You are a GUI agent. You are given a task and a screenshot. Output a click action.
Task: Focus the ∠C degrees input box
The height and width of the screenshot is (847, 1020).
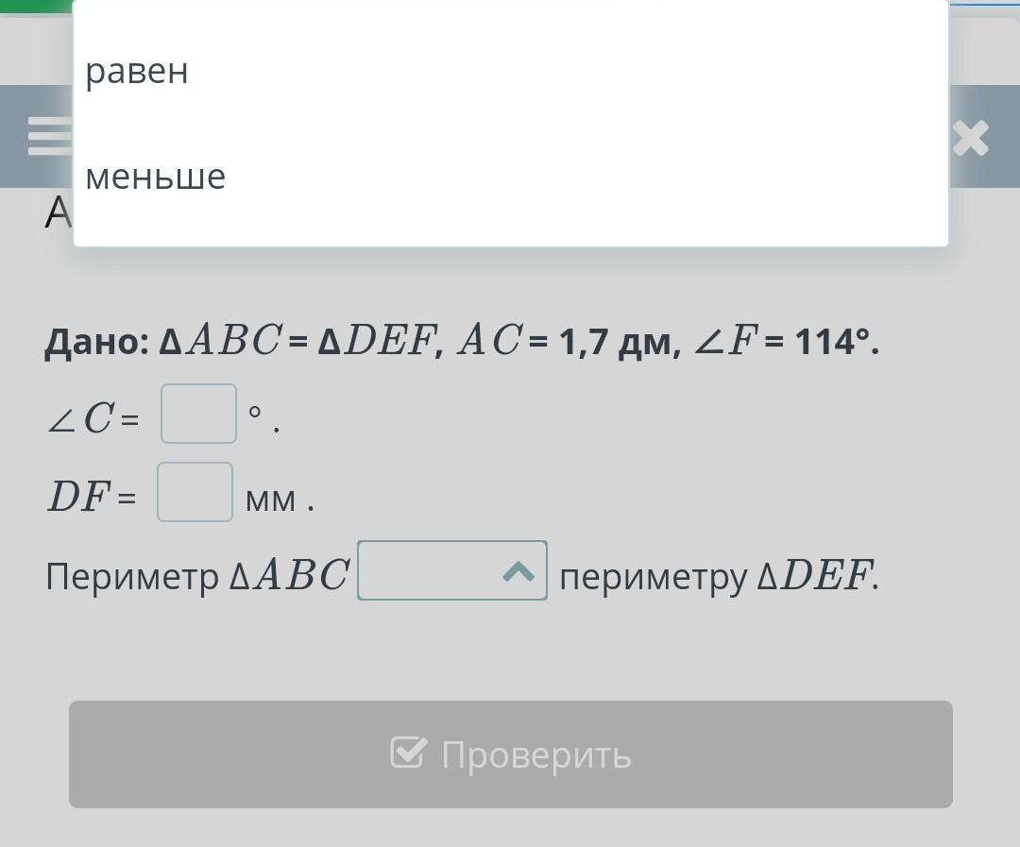coord(198,414)
